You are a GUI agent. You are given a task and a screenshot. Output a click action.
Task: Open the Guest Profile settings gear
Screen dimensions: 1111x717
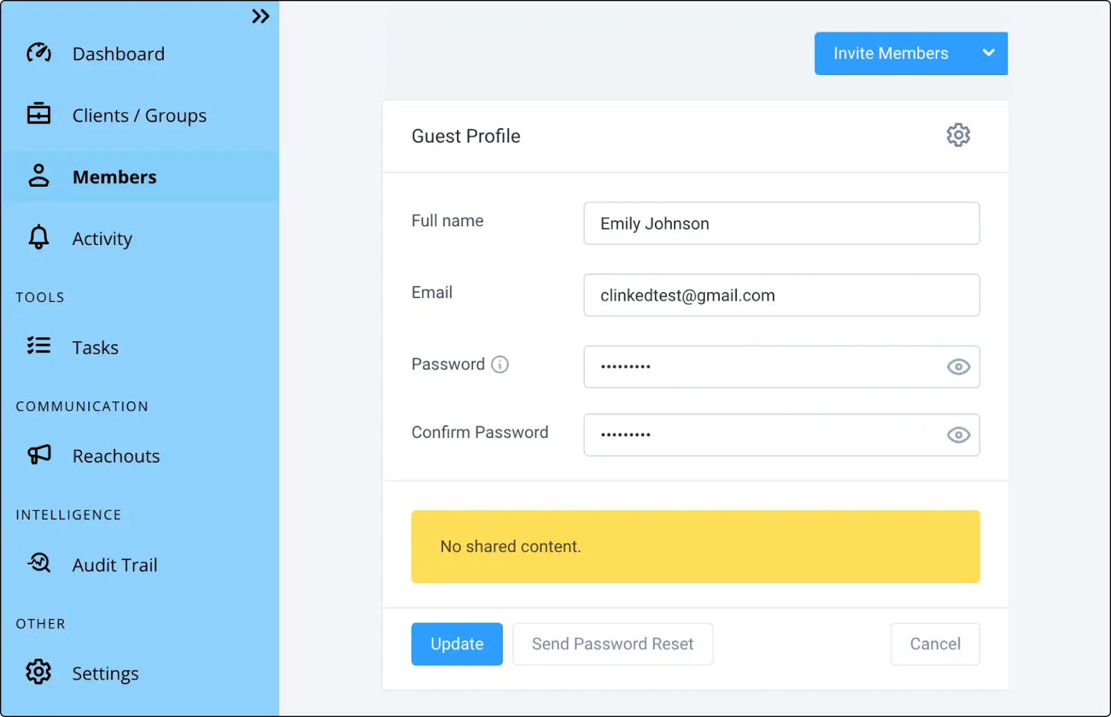(958, 135)
